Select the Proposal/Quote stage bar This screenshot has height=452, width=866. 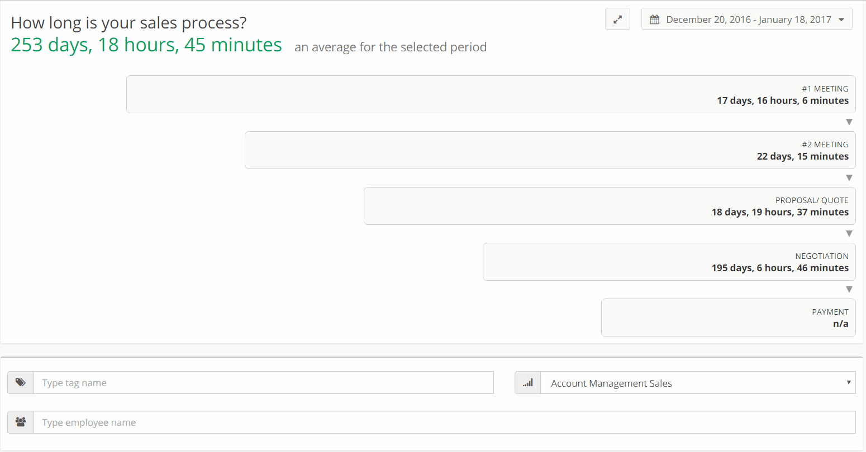click(x=610, y=206)
